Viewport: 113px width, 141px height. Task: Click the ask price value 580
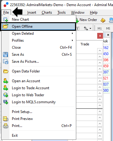click(x=106, y=90)
